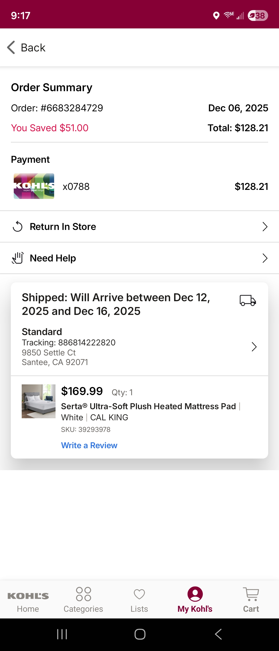Open the Cart icon in bottom bar
This screenshot has width=279, height=651.
251,594
